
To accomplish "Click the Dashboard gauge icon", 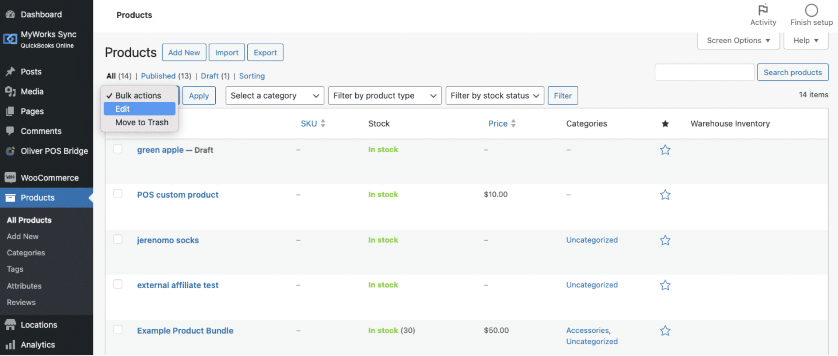I will pyautogui.click(x=10, y=15).
